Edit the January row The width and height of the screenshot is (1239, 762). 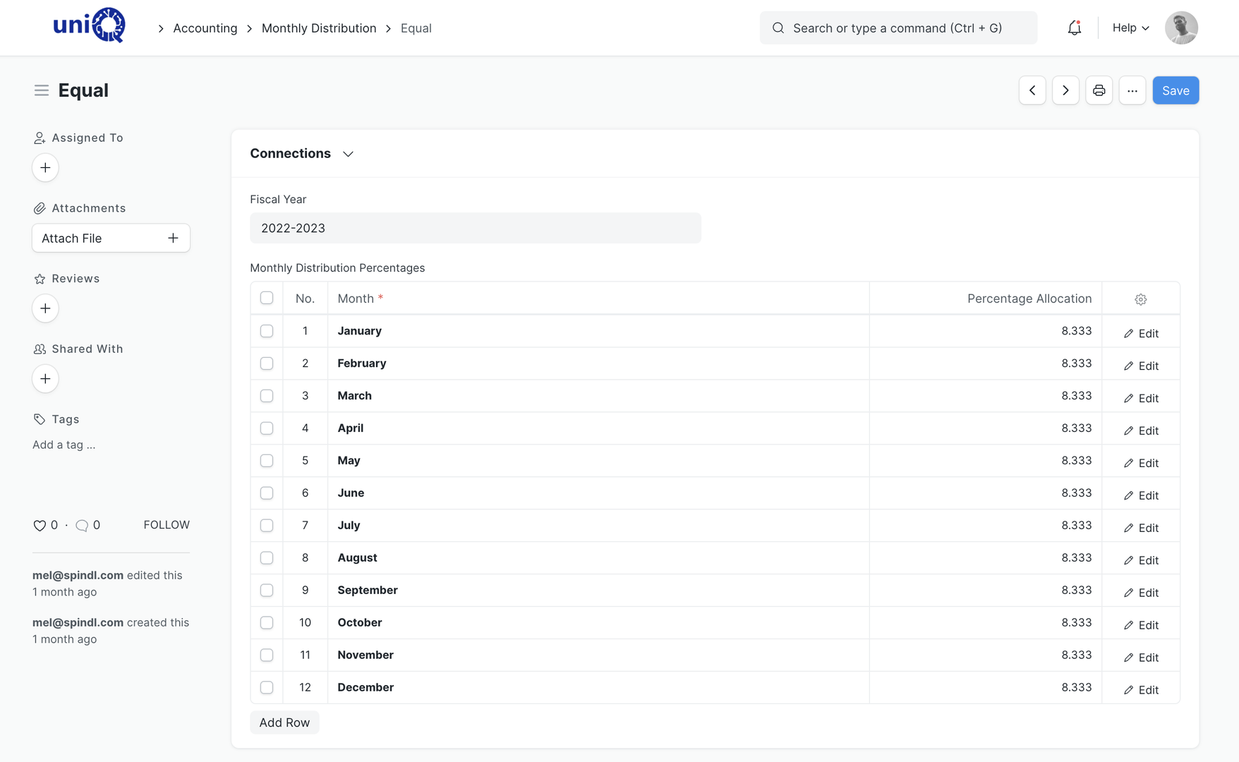[x=1141, y=333]
